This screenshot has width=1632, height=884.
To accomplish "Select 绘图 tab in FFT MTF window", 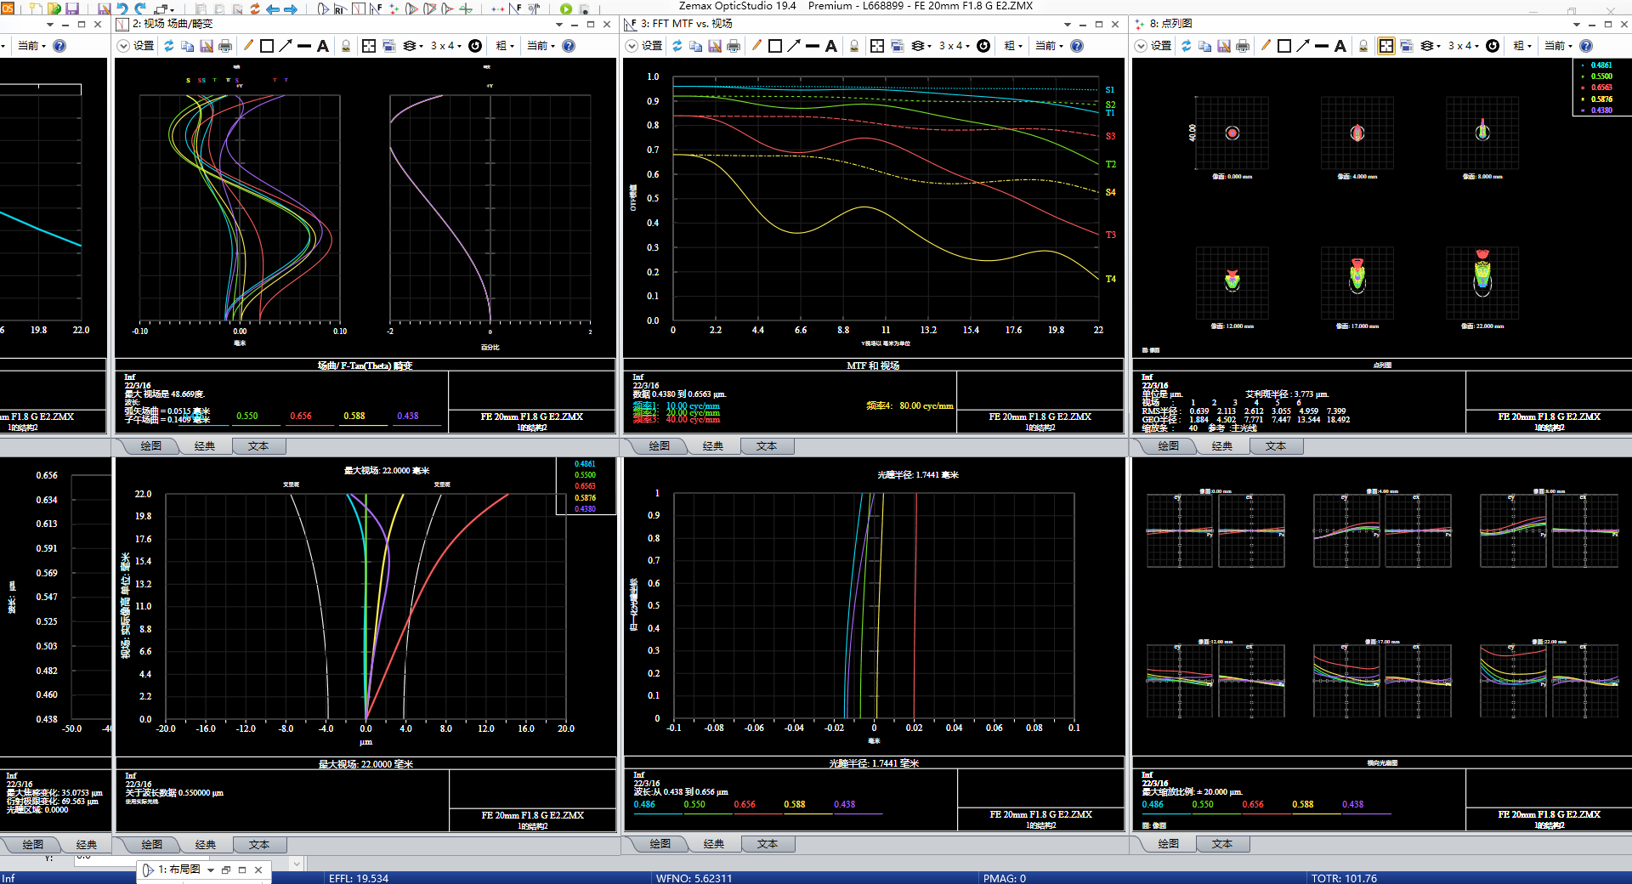I will coord(660,445).
